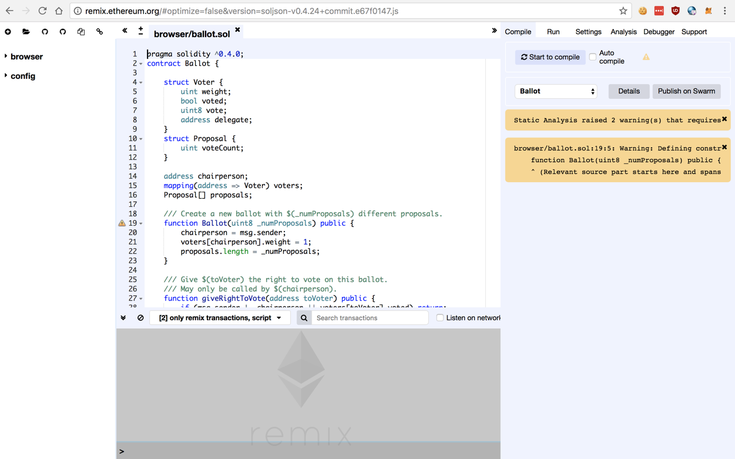Click code line 'address chairperson;'
Screen dimensions: 735x459
click(206, 176)
